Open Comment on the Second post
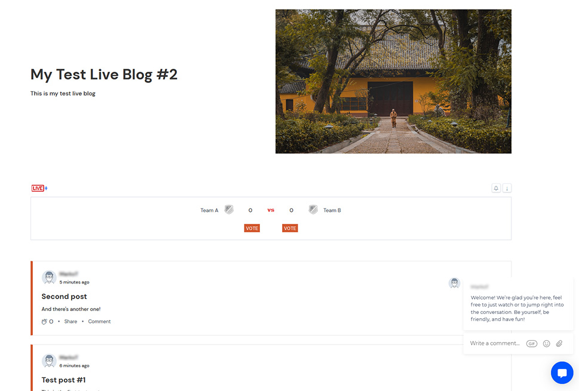 point(99,322)
